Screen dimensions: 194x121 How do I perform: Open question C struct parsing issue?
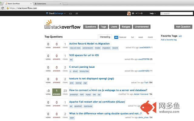pyautogui.click(x=82, y=67)
